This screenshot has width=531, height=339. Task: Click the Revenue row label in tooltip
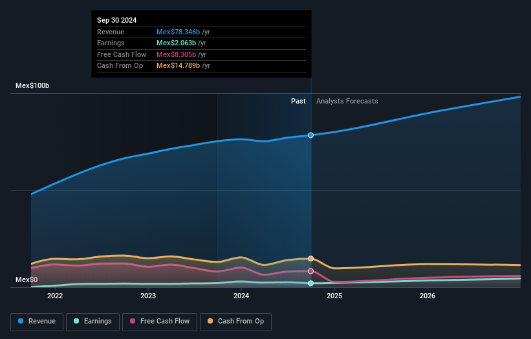pyautogui.click(x=111, y=32)
